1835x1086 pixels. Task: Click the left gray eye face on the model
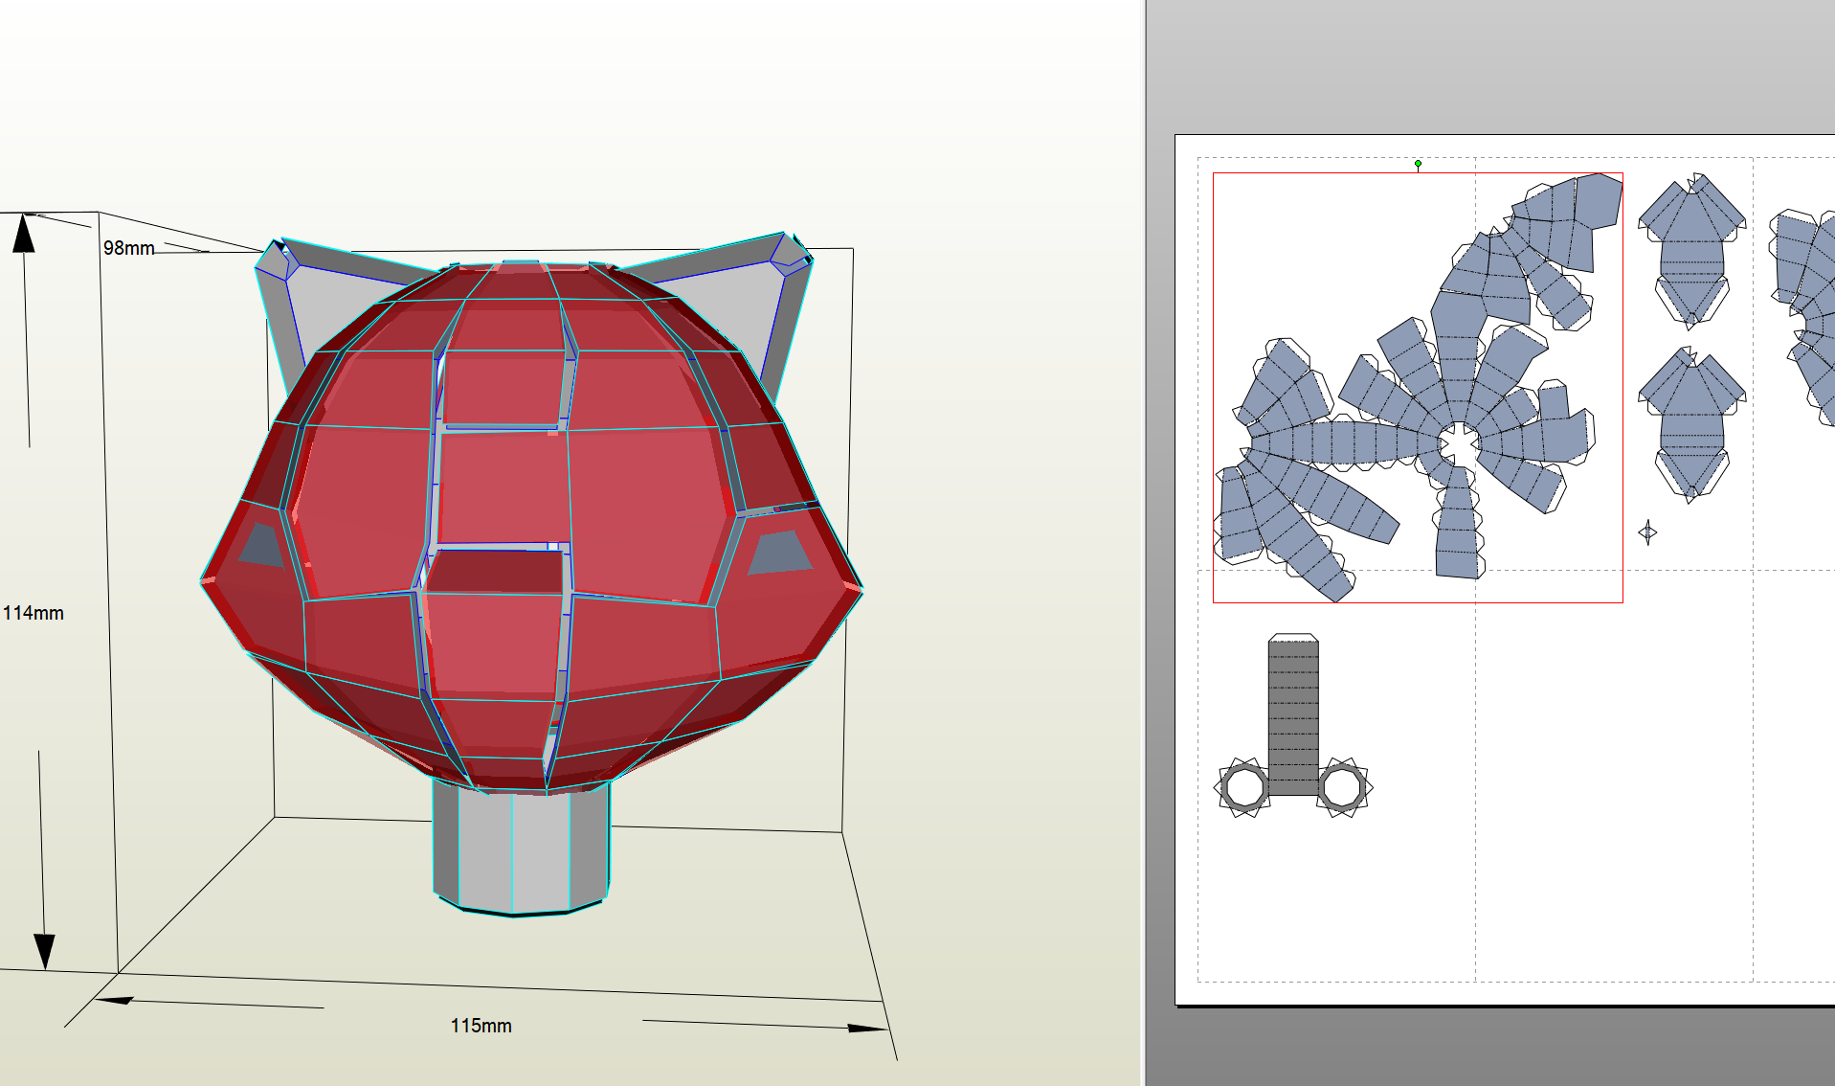point(260,544)
